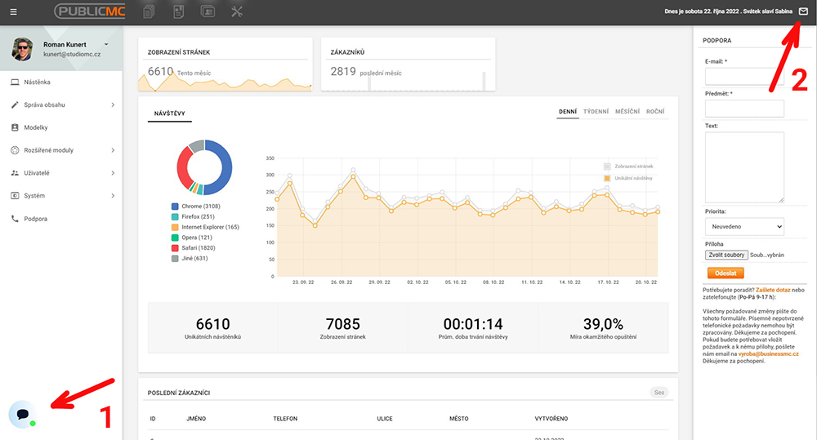Open the Priorita dropdown
This screenshot has height=440, width=817.
point(744,225)
